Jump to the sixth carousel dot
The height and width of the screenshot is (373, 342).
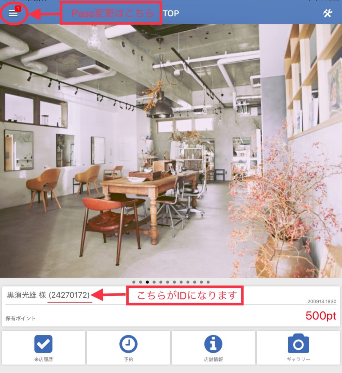click(x=168, y=282)
